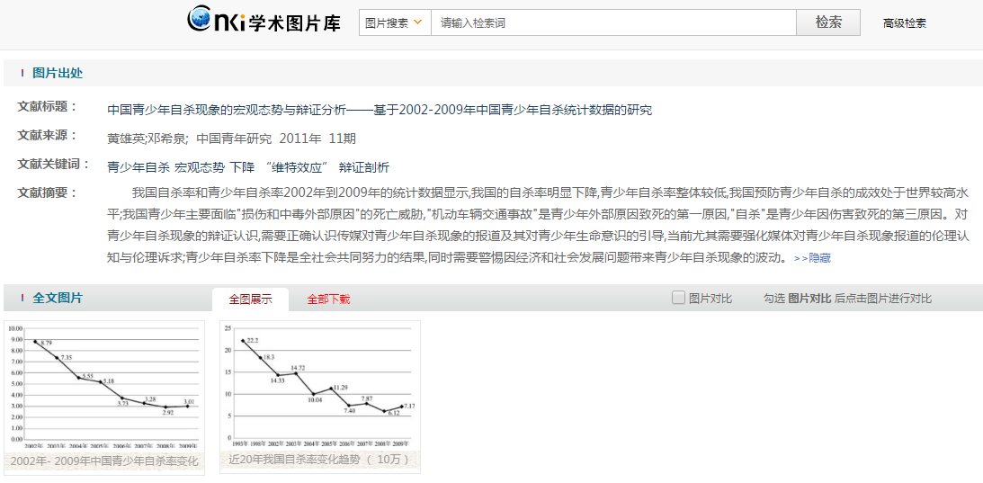The width and height of the screenshot is (983, 483).
Task: Click caption 近20年我国自杀率变化趋势（10万）
Action: tap(320, 460)
